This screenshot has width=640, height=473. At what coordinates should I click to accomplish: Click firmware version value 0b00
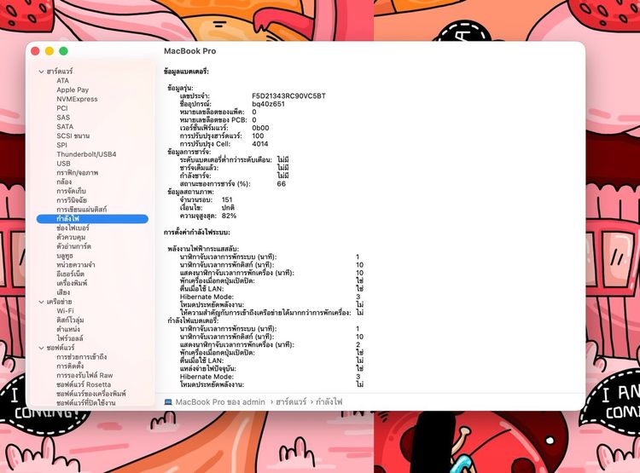click(260, 128)
